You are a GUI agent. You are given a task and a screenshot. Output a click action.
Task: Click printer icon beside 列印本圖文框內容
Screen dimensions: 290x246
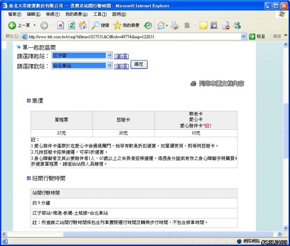click(x=193, y=84)
